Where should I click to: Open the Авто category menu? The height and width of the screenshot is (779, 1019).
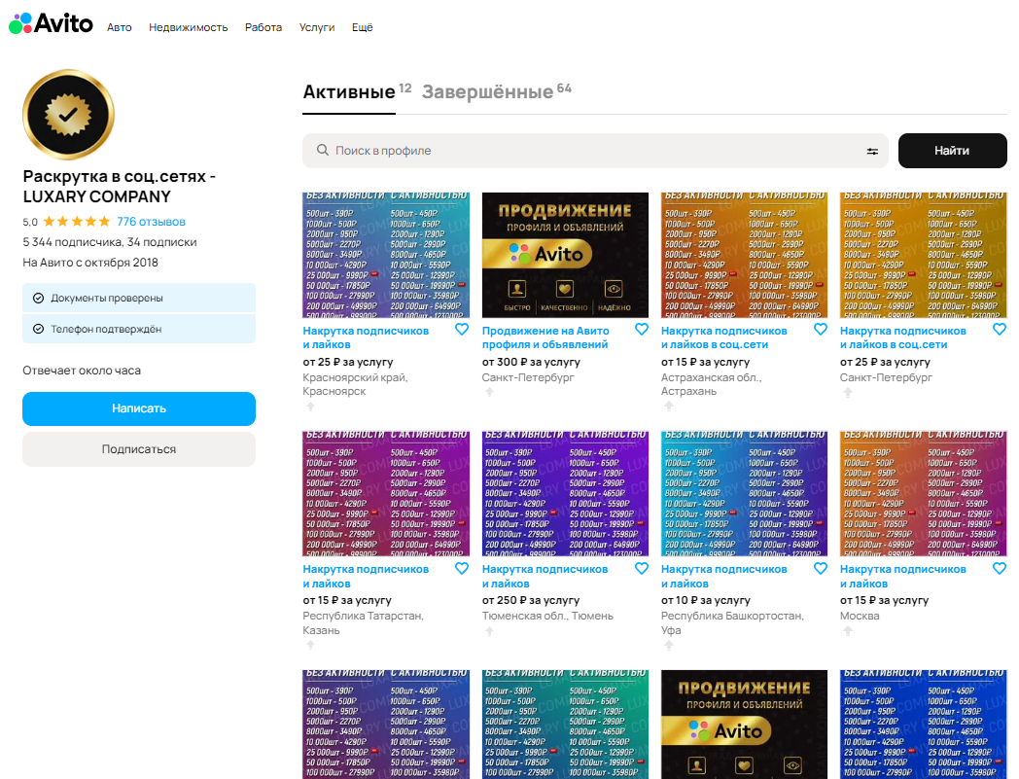[x=120, y=27]
